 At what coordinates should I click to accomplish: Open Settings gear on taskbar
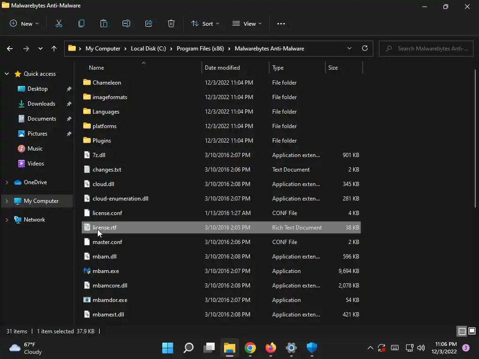tap(291, 348)
